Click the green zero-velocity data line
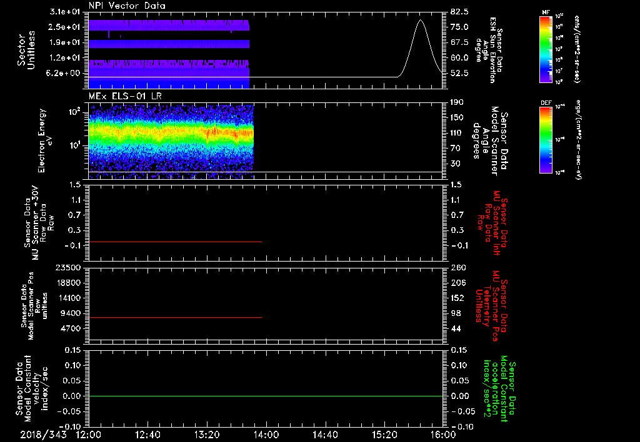 click(265, 396)
